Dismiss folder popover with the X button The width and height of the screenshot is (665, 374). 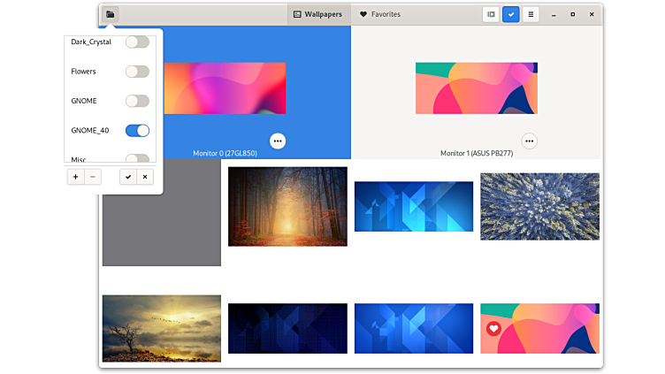(x=145, y=177)
